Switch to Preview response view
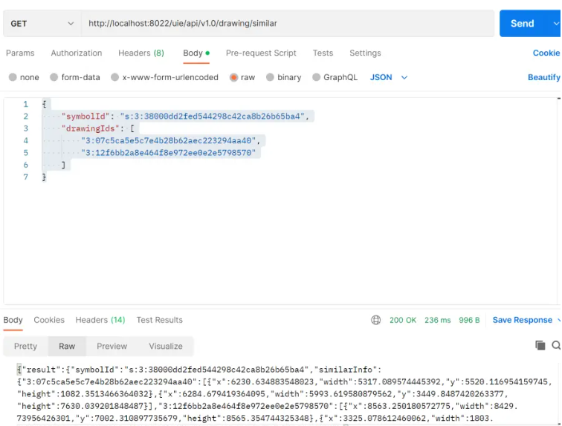 pos(112,347)
